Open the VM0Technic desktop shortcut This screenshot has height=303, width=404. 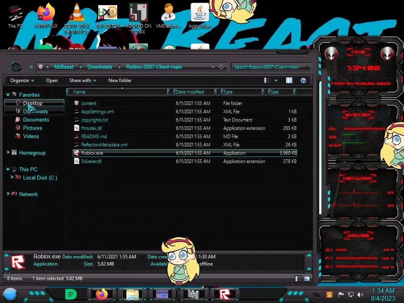pos(169,16)
